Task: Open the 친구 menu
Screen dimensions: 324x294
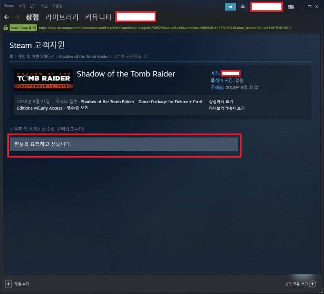Action: (x=33, y=6)
